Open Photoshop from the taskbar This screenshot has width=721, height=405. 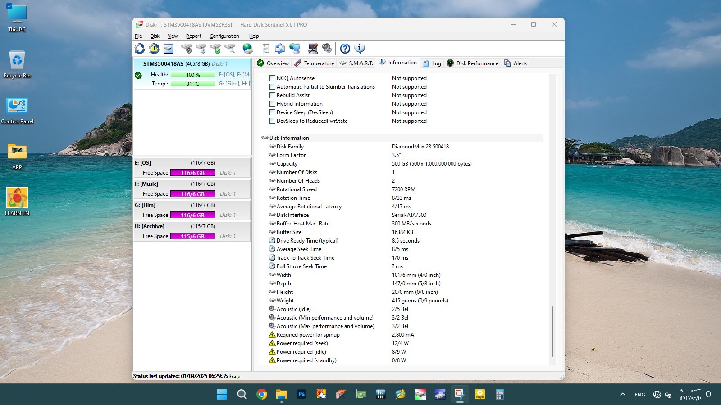(301, 394)
